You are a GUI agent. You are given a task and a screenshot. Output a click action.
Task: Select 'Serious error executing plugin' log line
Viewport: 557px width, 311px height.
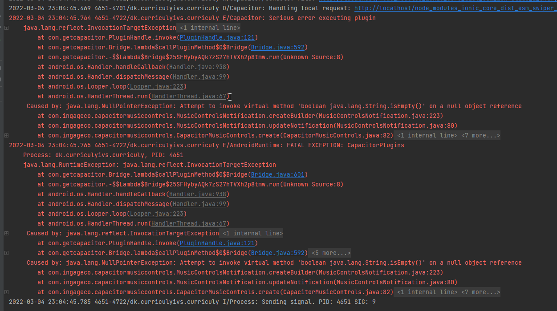point(192,18)
